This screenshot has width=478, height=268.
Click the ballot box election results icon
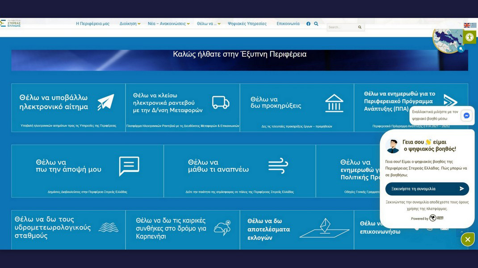coord(324,228)
